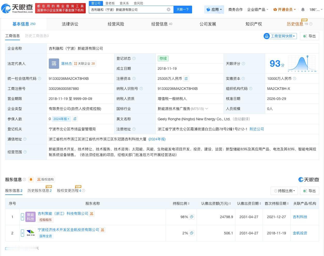This screenshot has height=256, width=324.
Task: Click help icon next to 股东信息 heading
Action: click(x=24, y=180)
